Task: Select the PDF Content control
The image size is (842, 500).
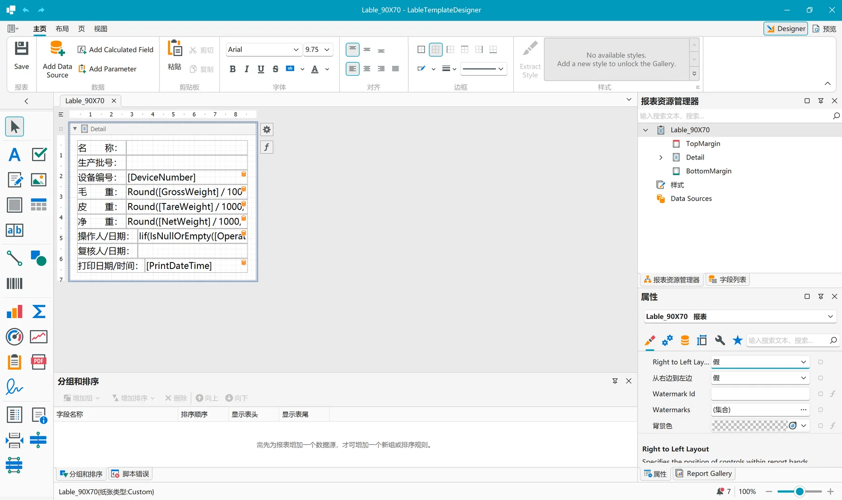Action: coord(39,362)
